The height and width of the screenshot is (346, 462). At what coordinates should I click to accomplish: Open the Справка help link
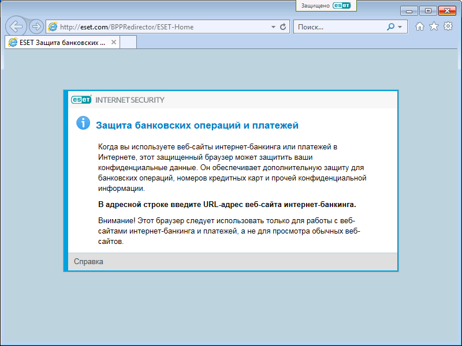[x=88, y=262]
